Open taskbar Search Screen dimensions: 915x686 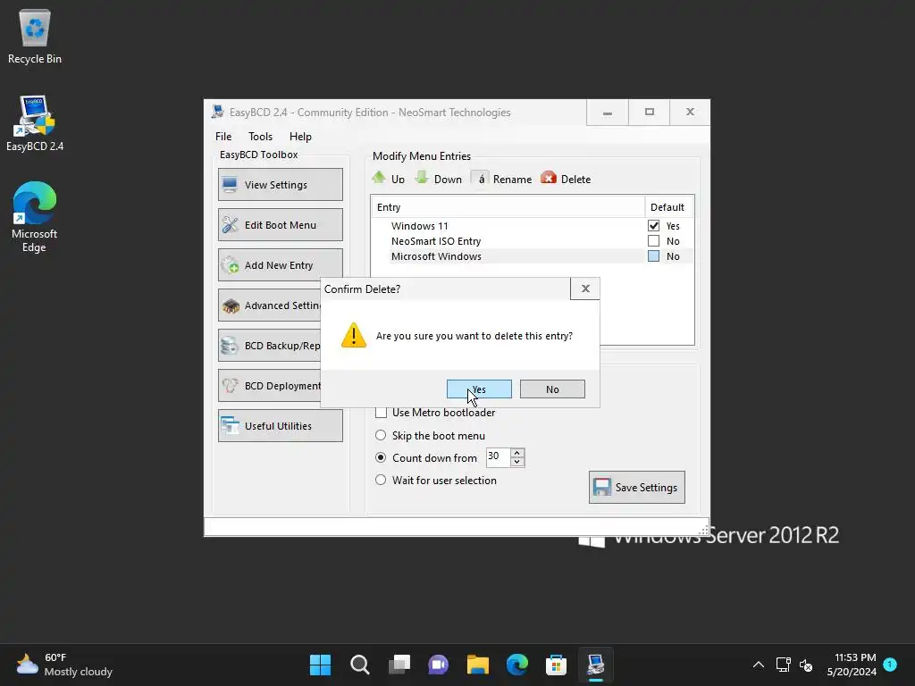pos(359,665)
